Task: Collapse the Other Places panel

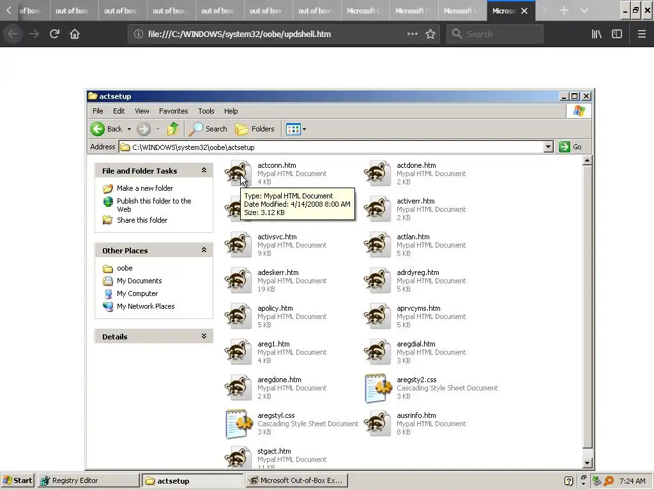Action: tap(204, 250)
